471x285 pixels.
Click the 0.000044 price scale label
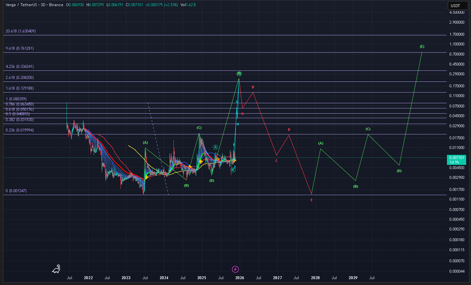click(x=457, y=271)
